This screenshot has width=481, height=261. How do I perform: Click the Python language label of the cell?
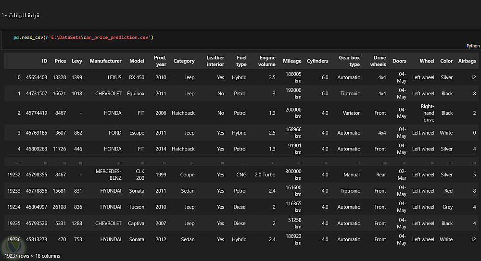pos(473,46)
